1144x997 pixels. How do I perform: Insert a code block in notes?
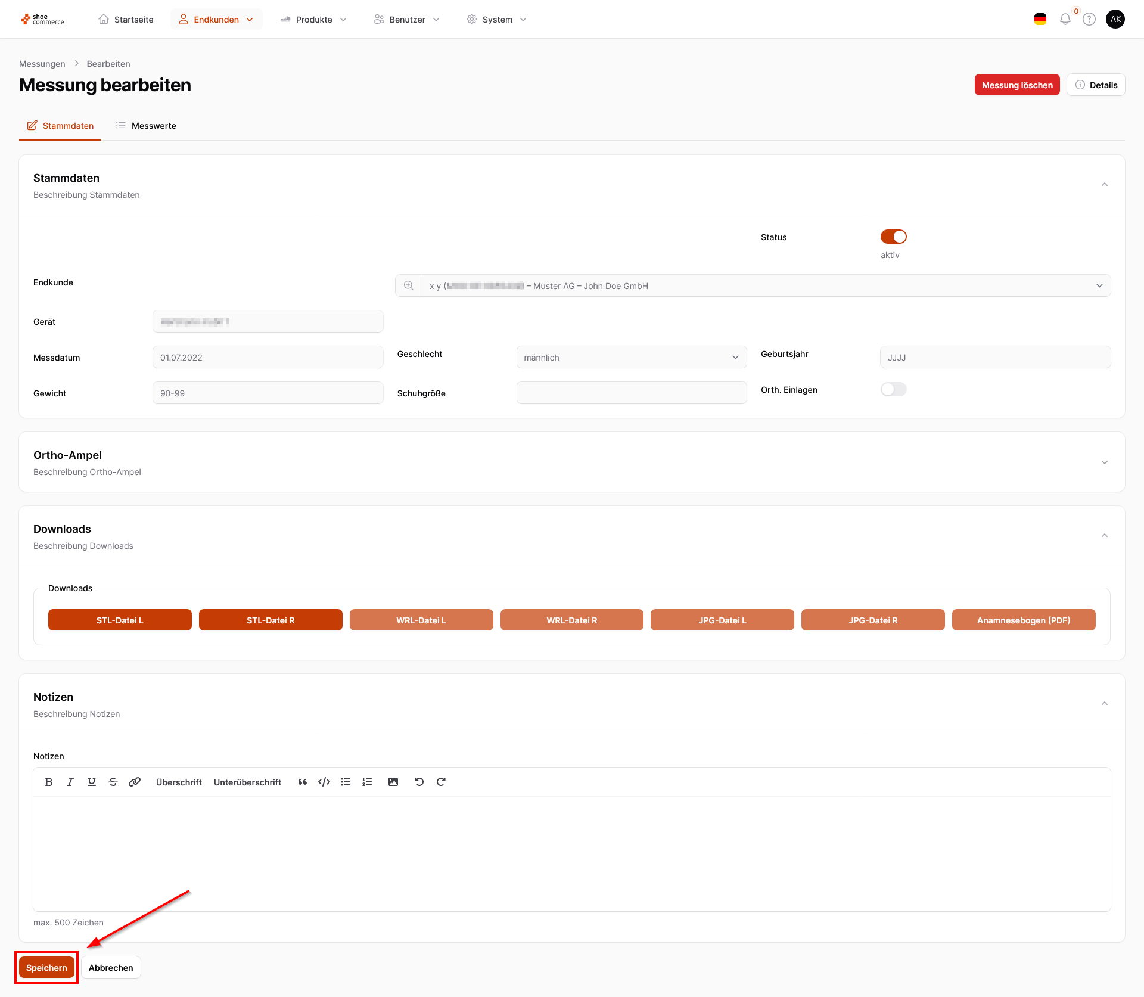[324, 782]
